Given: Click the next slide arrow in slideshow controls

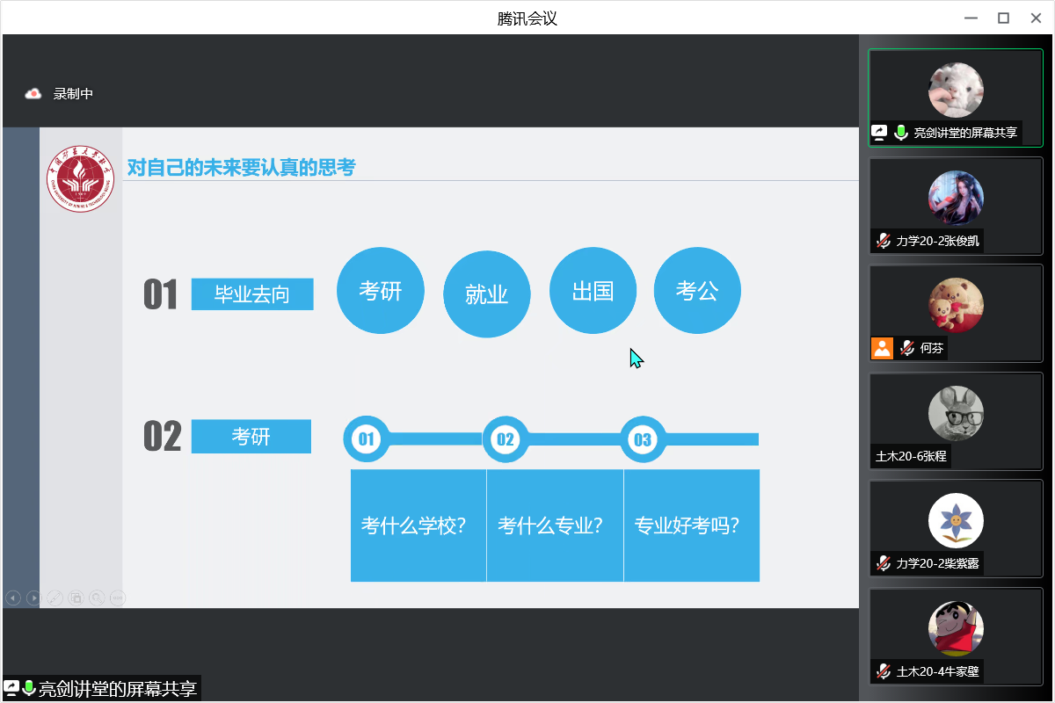Looking at the screenshot, I should pyautogui.click(x=33, y=598).
